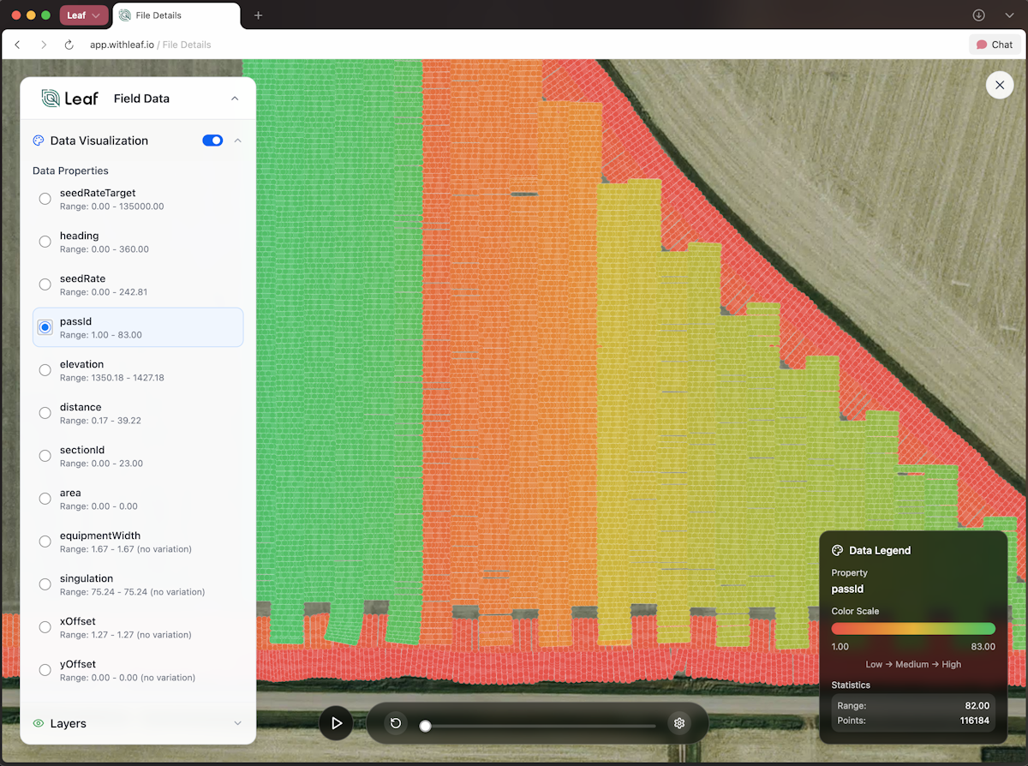The width and height of the screenshot is (1028, 766).
Task: Open playback settings gear icon
Action: point(679,723)
